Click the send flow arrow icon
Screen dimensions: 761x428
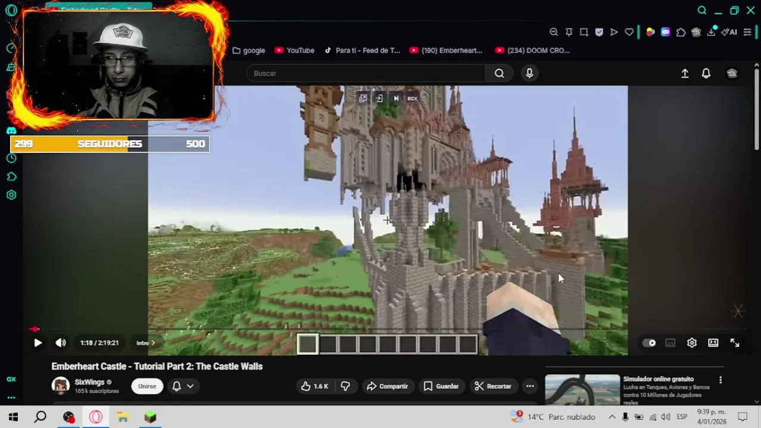[614, 32]
